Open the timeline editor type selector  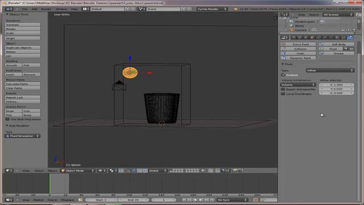coord(9,200)
